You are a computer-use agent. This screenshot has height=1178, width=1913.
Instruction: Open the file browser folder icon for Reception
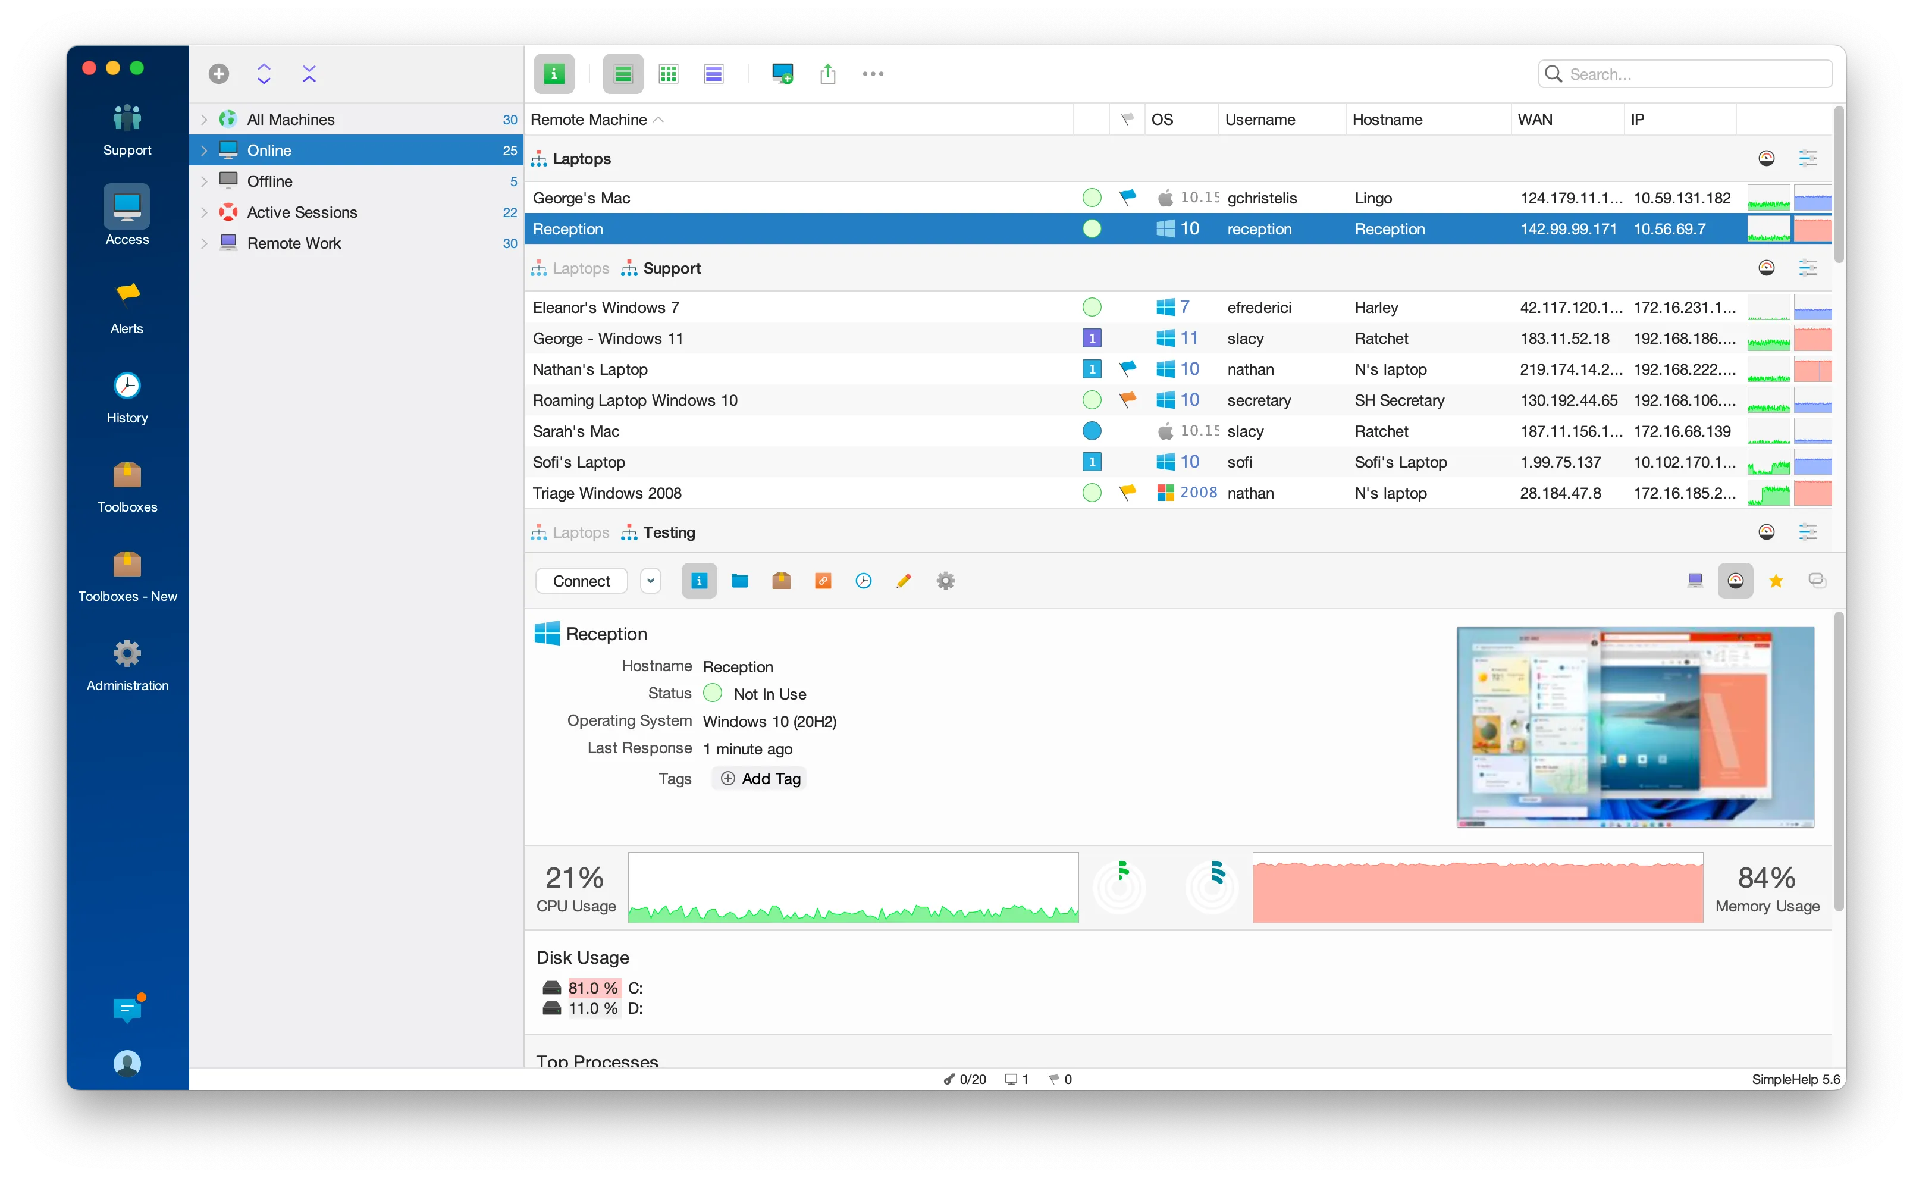[x=739, y=581]
